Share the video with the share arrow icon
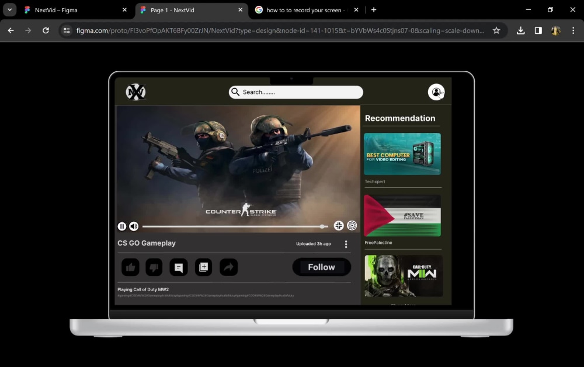This screenshot has width=584, height=367. click(228, 267)
